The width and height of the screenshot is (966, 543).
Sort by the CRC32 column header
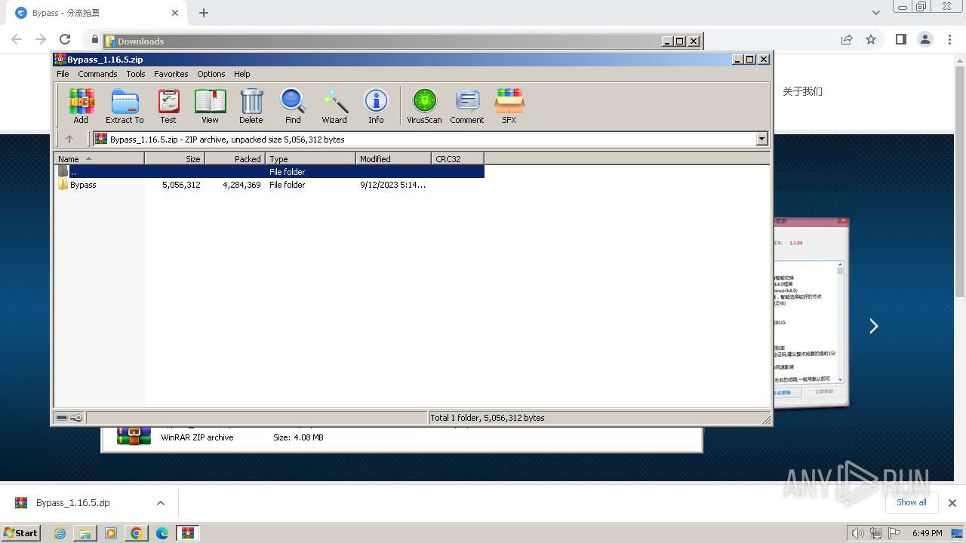[x=457, y=158]
